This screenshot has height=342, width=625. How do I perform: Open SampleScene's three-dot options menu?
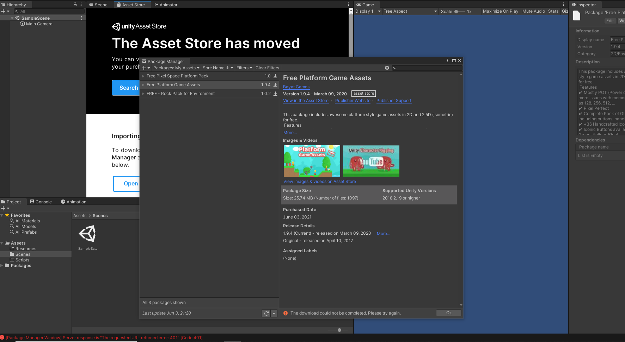[x=81, y=18]
